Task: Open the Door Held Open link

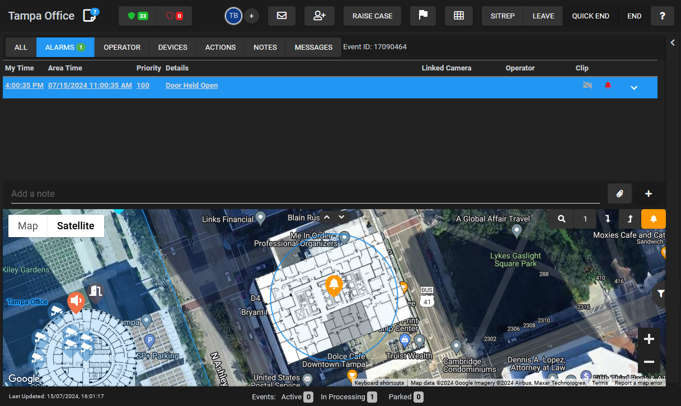Action: pyautogui.click(x=192, y=86)
